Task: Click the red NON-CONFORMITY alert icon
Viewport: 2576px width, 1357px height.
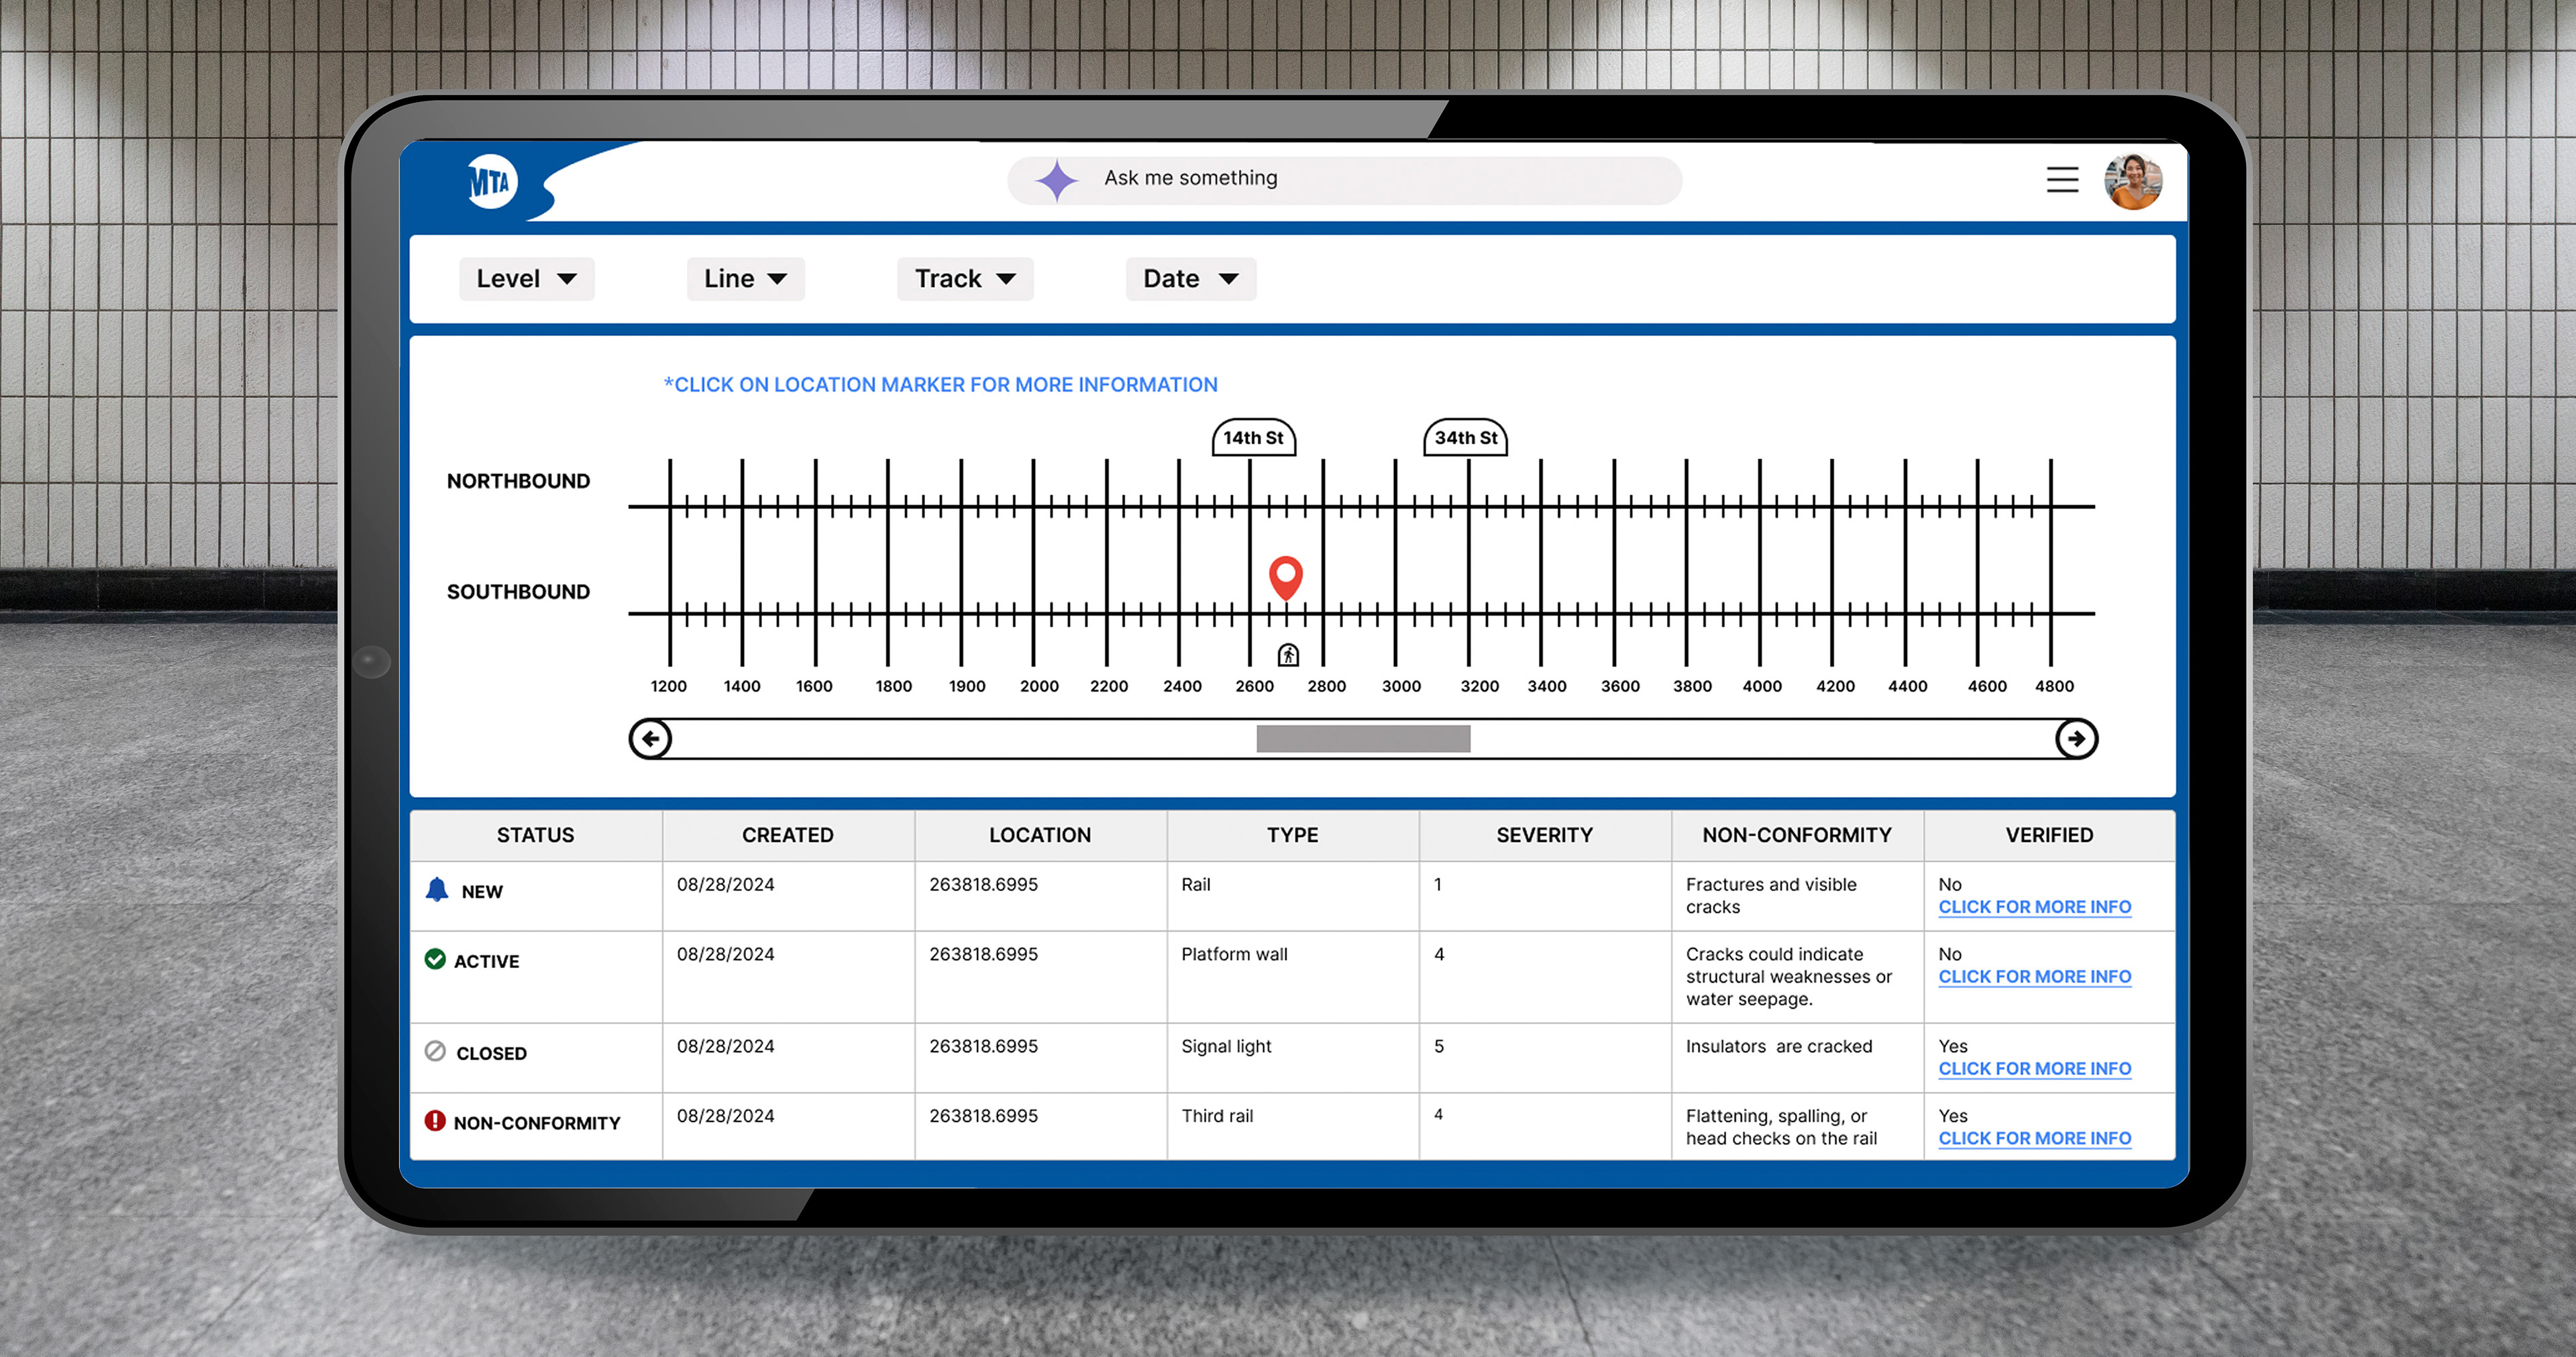Action: [x=435, y=1121]
